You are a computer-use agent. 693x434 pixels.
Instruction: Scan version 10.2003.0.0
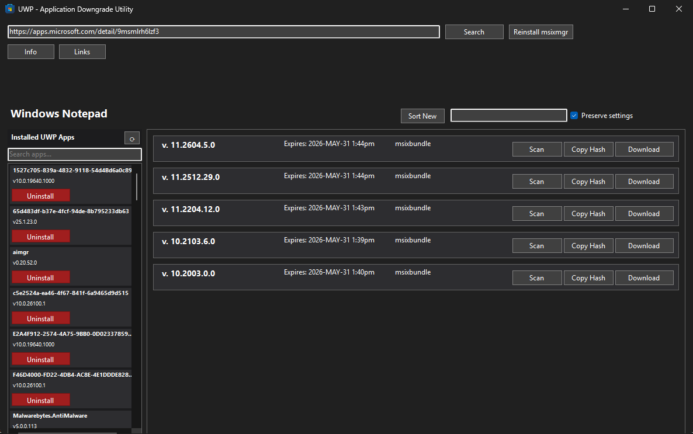tap(536, 278)
